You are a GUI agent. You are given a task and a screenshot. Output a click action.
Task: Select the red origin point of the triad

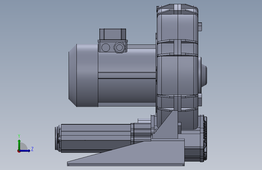click(19, 151)
